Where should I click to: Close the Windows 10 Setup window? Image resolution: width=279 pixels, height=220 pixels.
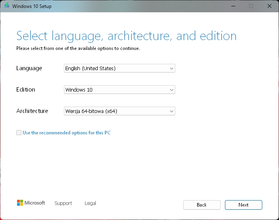tap(269, 6)
